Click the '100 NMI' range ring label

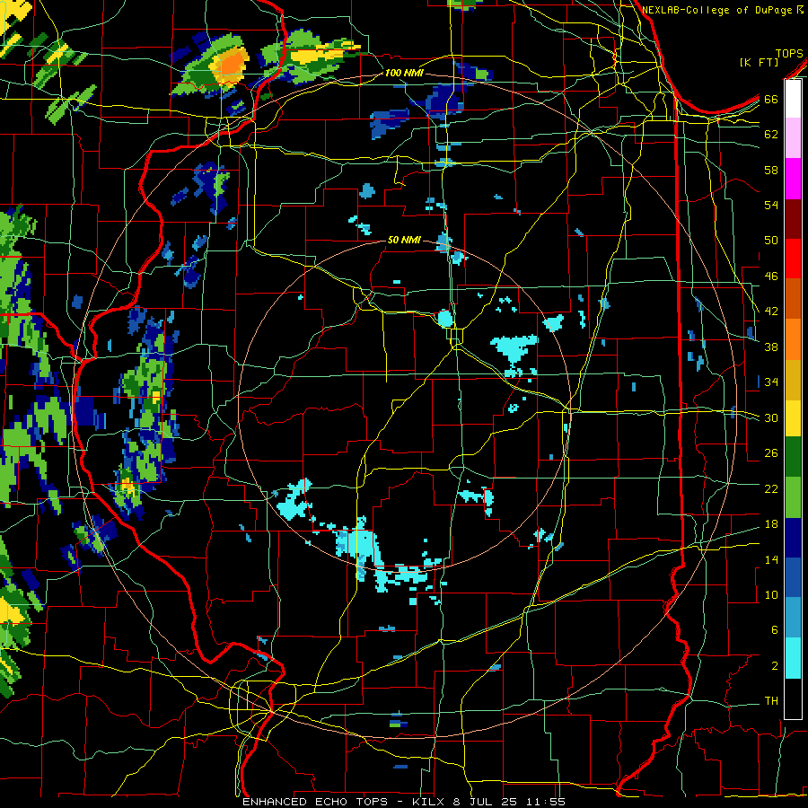click(x=404, y=74)
